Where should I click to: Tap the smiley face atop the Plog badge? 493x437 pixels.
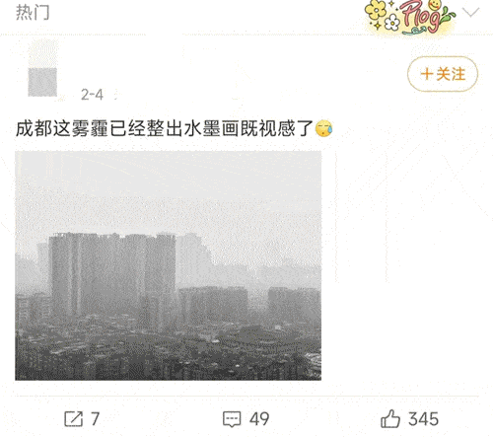435,5
